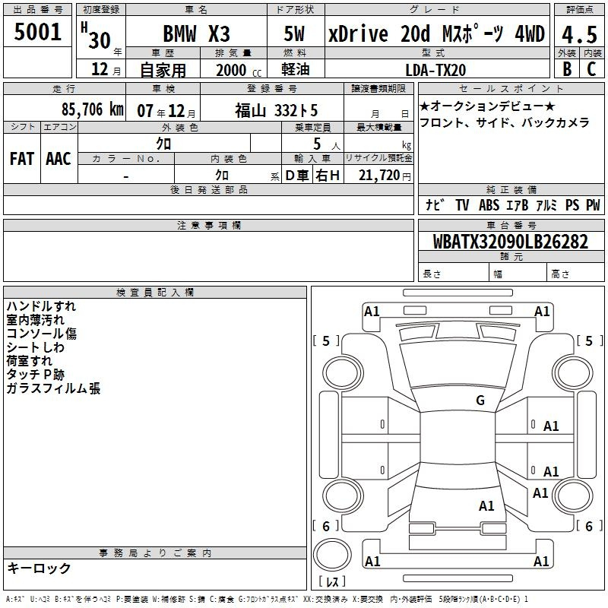Select the damage code legend line

click(268, 599)
